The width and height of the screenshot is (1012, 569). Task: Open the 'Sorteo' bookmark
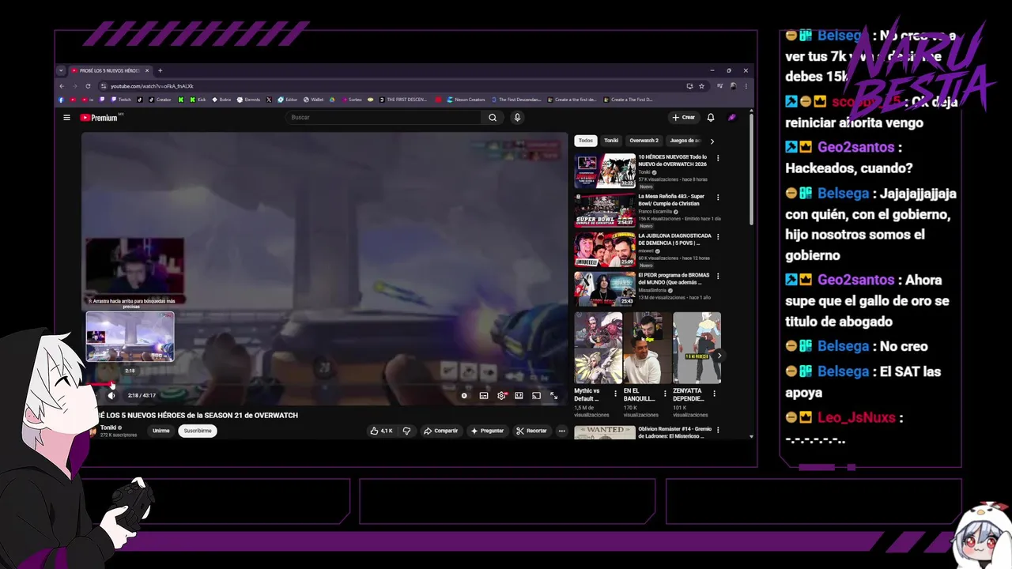tap(351, 100)
